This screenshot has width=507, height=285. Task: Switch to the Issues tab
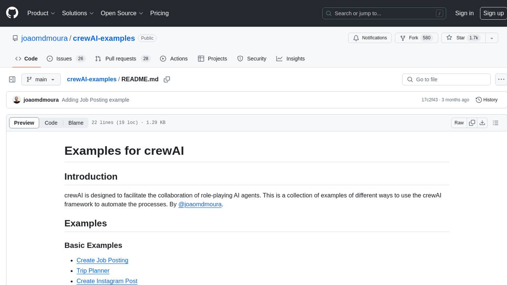pyautogui.click(x=66, y=59)
